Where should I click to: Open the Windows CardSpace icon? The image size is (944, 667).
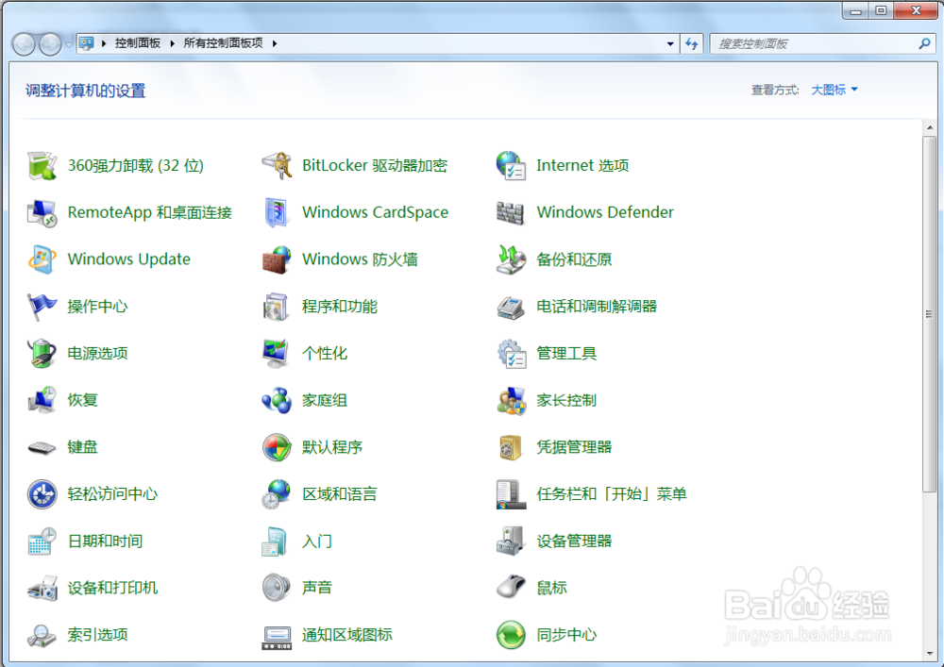coord(277,212)
